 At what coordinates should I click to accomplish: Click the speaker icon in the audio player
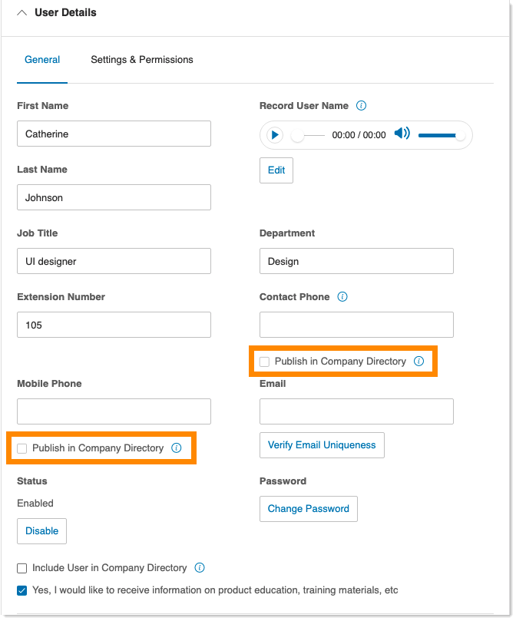tap(402, 134)
